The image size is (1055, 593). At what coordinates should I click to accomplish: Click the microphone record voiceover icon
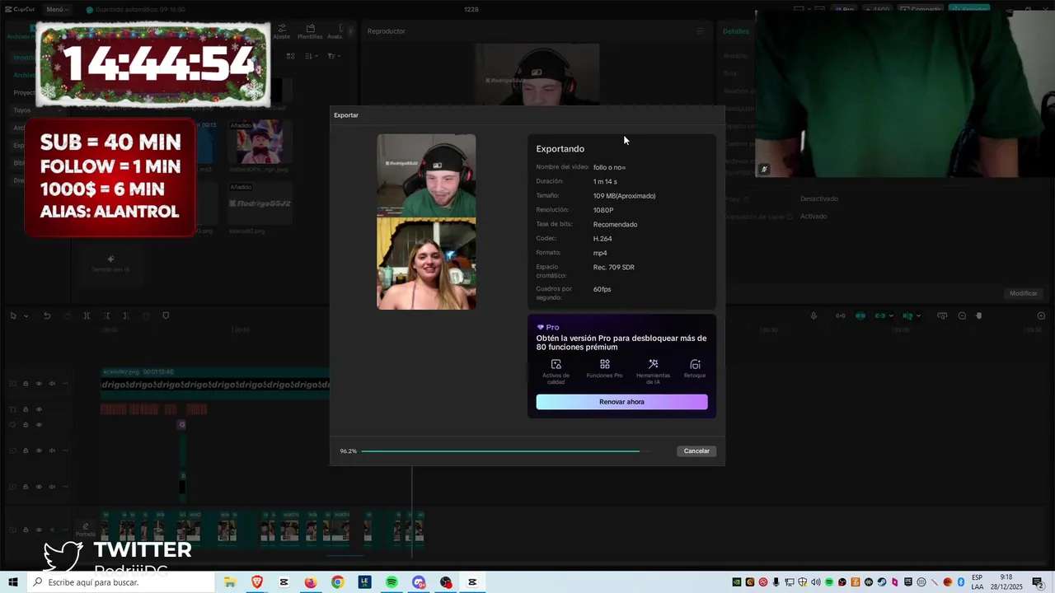[x=814, y=315]
